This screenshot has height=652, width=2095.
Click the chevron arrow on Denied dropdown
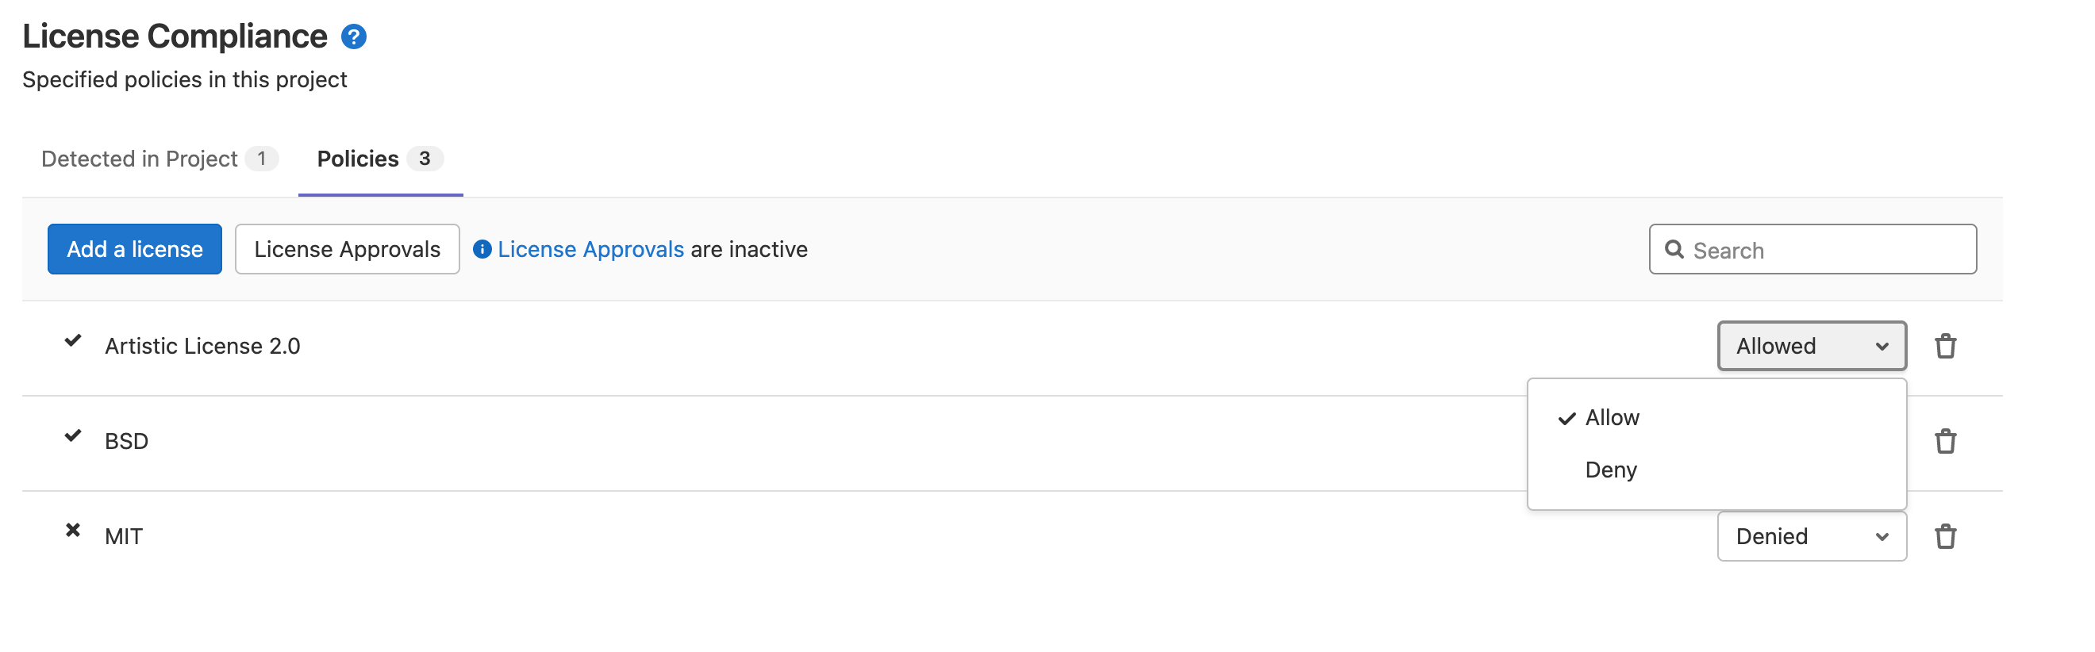point(1881,536)
